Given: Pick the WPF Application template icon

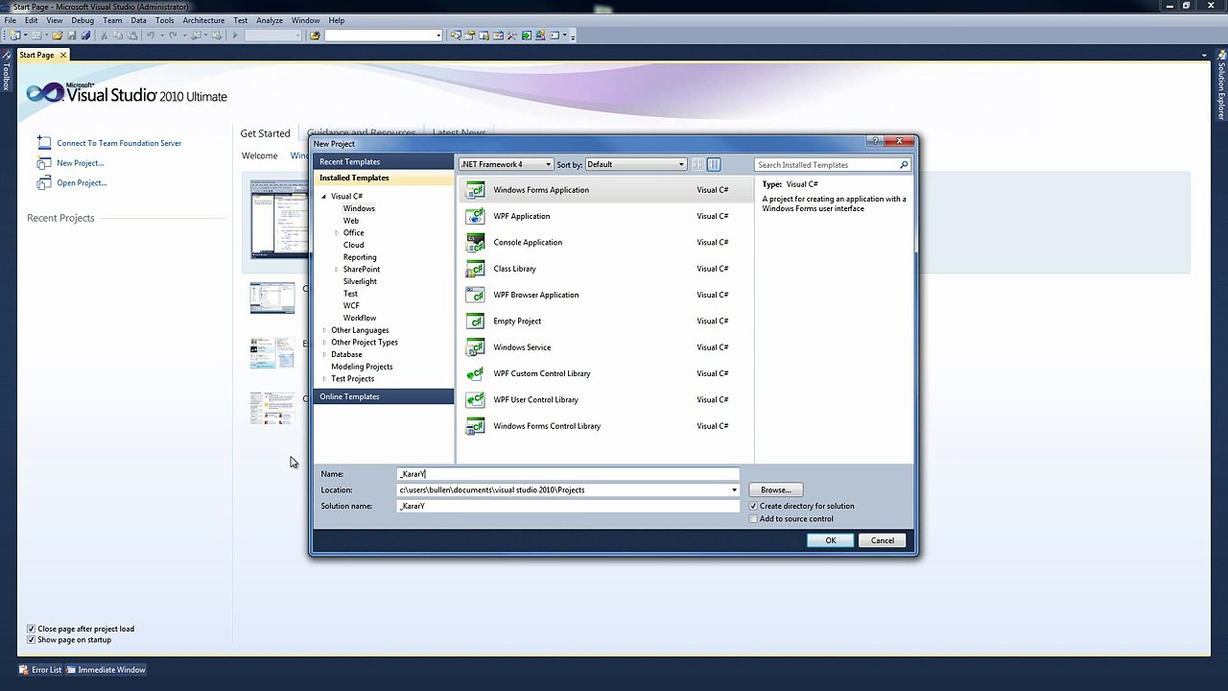Looking at the screenshot, I should pos(475,216).
